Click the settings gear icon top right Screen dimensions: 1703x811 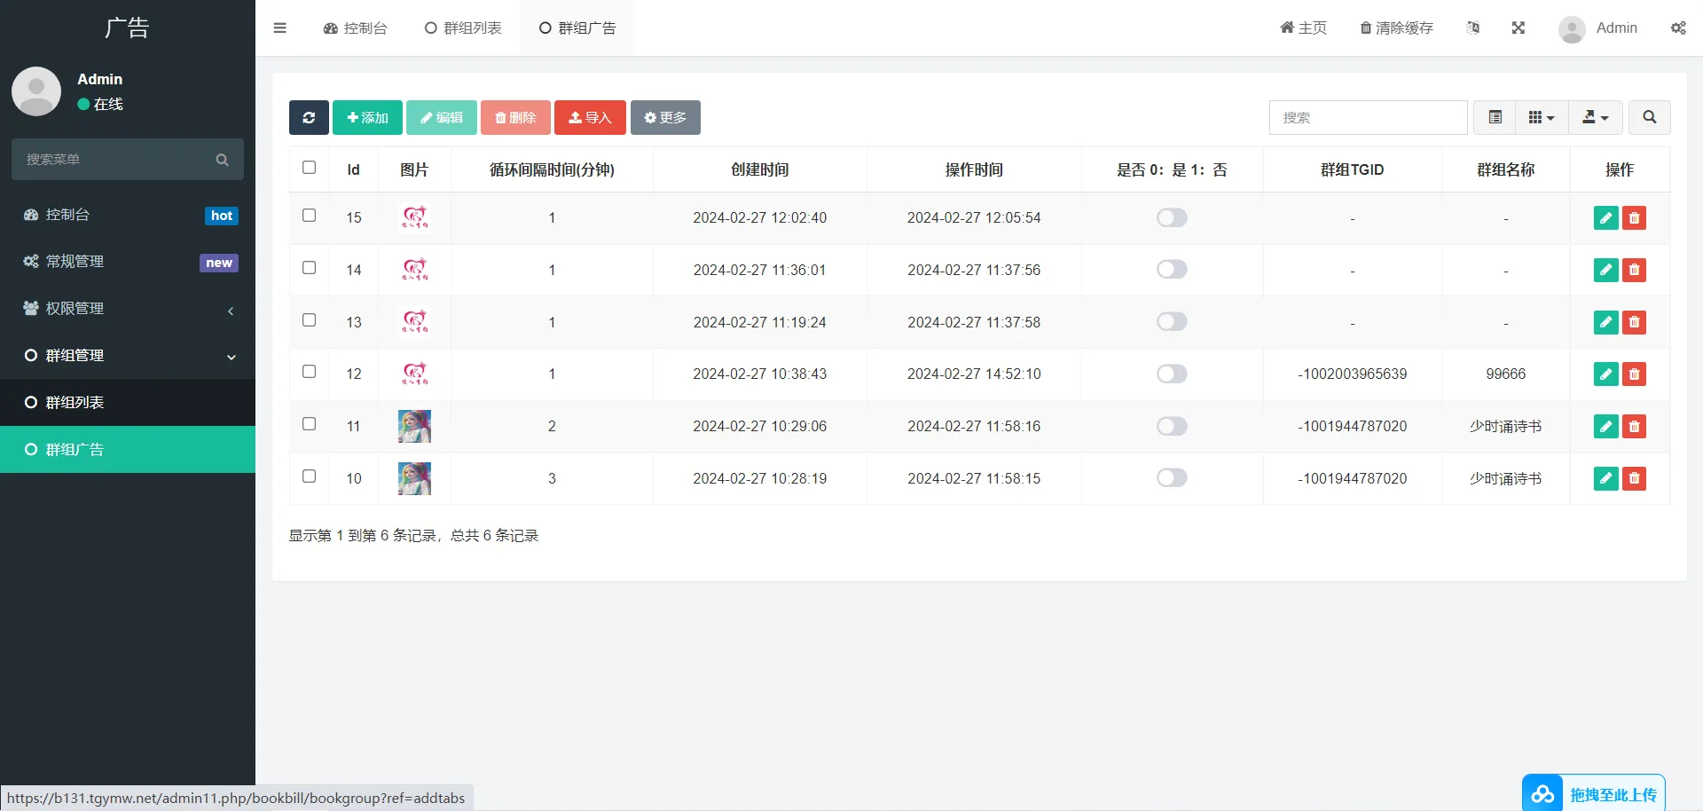[1679, 28]
